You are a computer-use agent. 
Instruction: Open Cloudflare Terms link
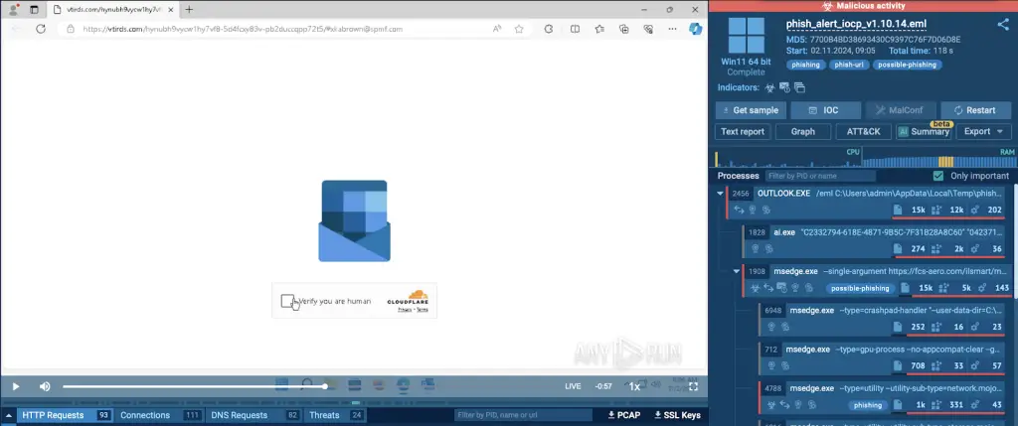click(x=422, y=310)
